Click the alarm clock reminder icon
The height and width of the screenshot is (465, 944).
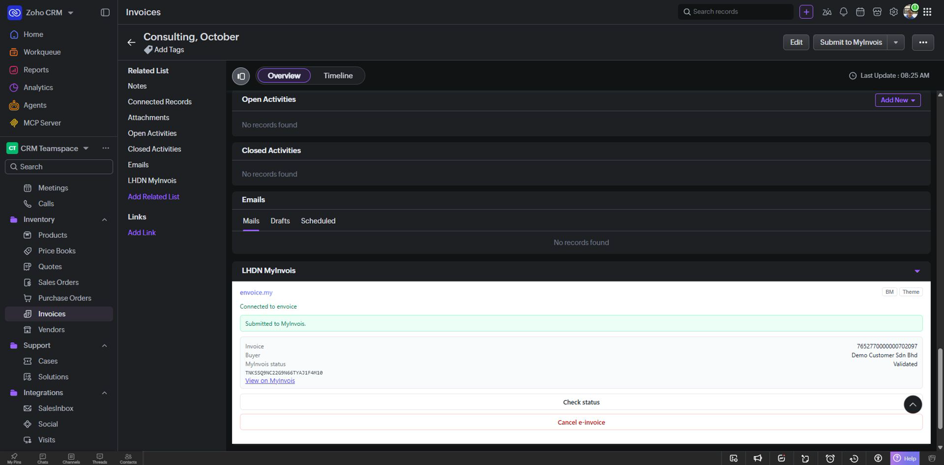pyautogui.click(x=830, y=459)
